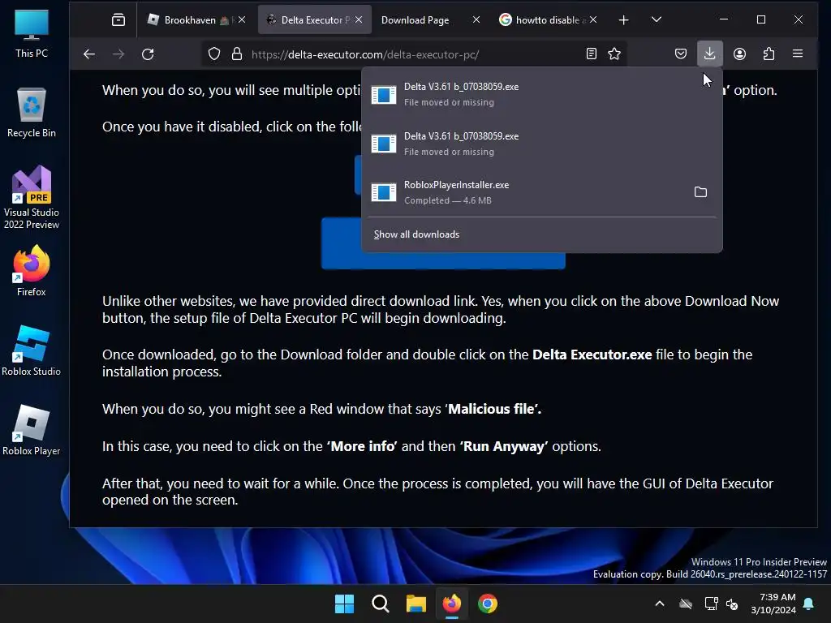Open Roblox Studio desktop shortcut
Image resolution: width=831 pixels, height=623 pixels.
tap(32, 350)
